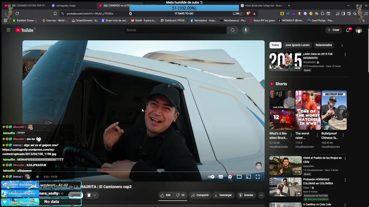The width and height of the screenshot is (369, 207).
Task: Switch to silent divide alter bridge tab
Action: coord(262,5)
